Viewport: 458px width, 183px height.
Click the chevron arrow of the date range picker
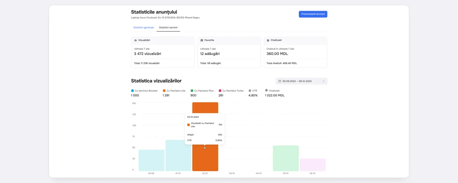coord(324,81)
